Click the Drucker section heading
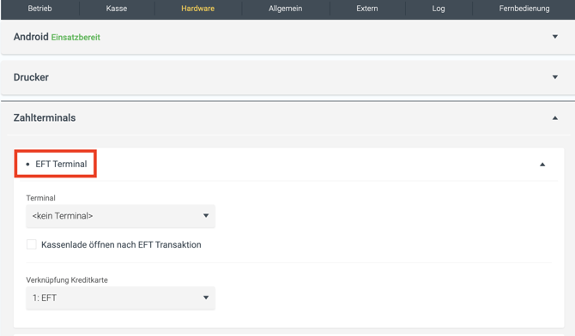575x336 pixels. pos(31,77)
